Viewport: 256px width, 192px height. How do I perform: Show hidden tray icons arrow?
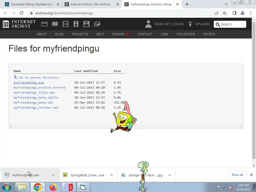click(212, 187)
